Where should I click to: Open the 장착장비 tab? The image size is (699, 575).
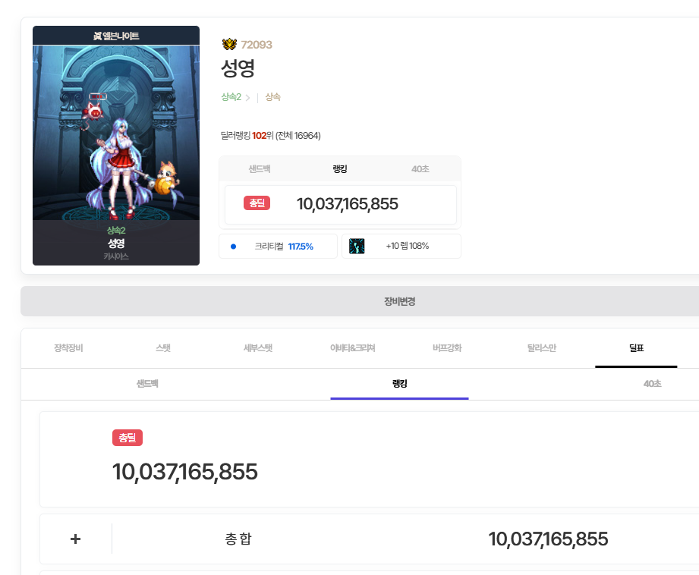coord(68,348)
